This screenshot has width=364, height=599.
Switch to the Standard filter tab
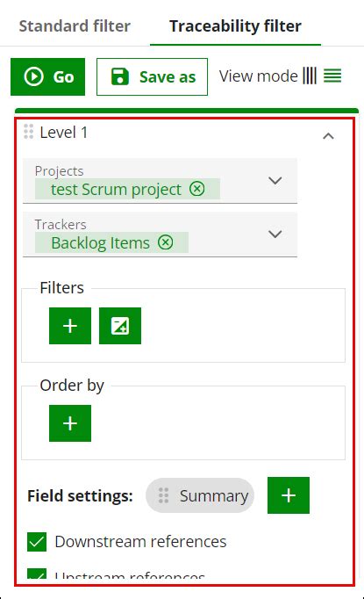75,26
